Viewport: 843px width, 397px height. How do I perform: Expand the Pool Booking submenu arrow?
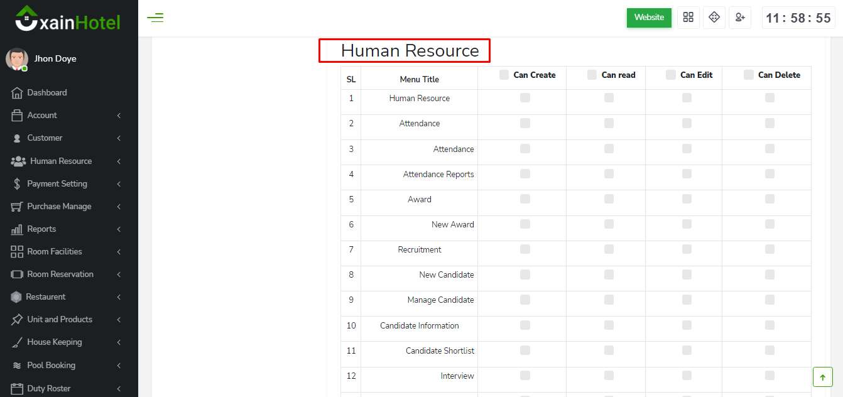click(119, 366)
